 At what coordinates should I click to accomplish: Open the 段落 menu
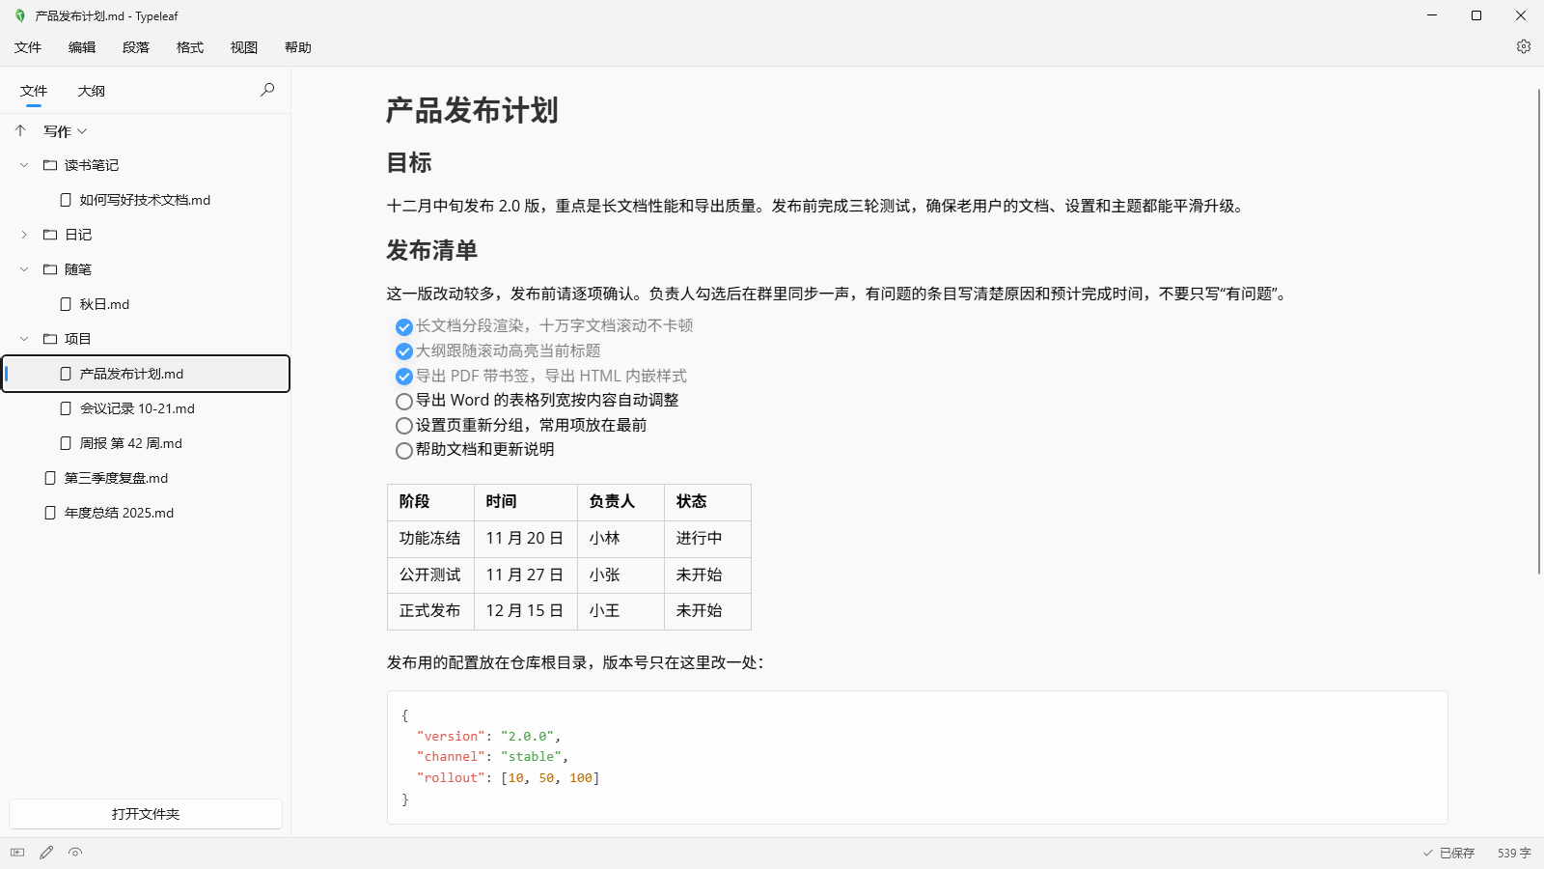(x=136, y=47)
